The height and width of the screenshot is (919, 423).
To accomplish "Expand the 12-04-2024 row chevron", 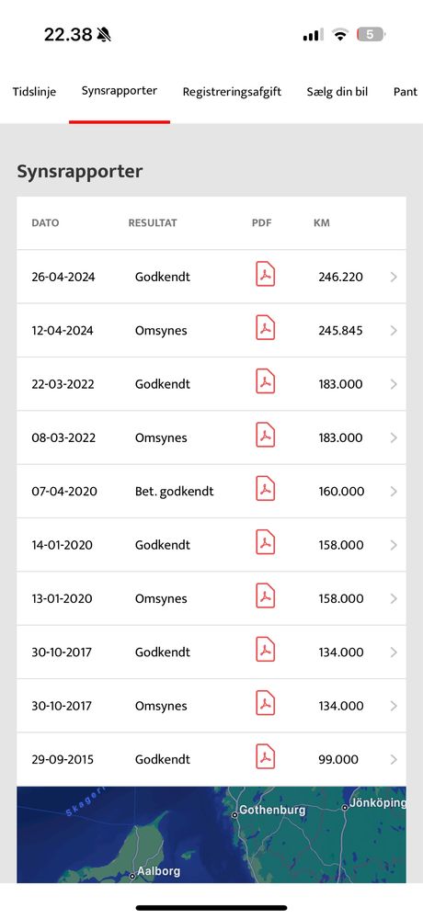I will [394, 331].
